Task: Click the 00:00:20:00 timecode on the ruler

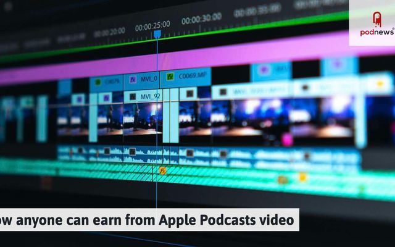Action: point(109,32)
